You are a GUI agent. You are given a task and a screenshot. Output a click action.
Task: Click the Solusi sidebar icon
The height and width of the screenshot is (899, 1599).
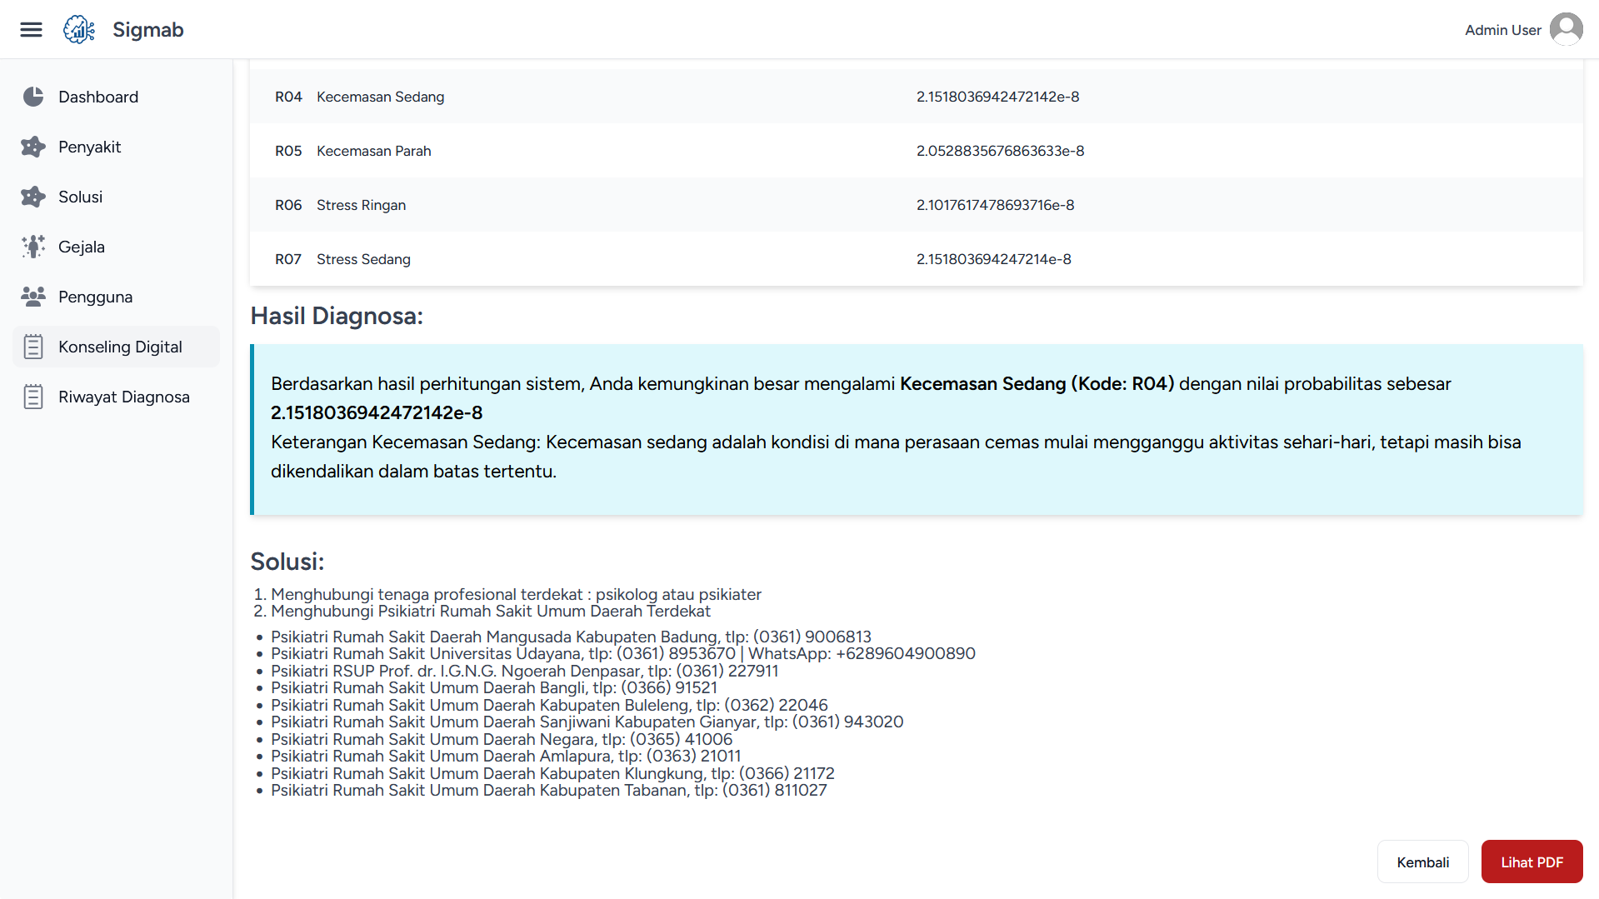33,197
